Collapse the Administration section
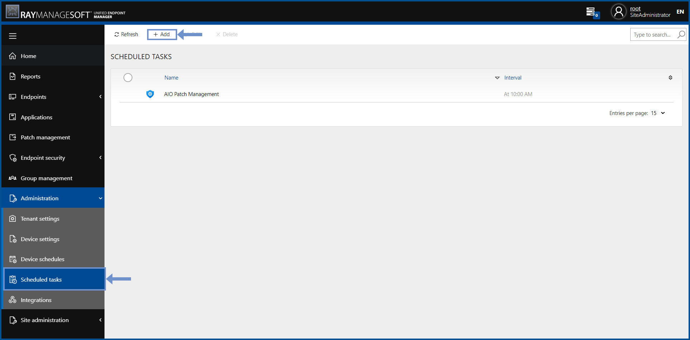This screenshot has width=690, height=340. pyautogui.click(x=100, y=198)
